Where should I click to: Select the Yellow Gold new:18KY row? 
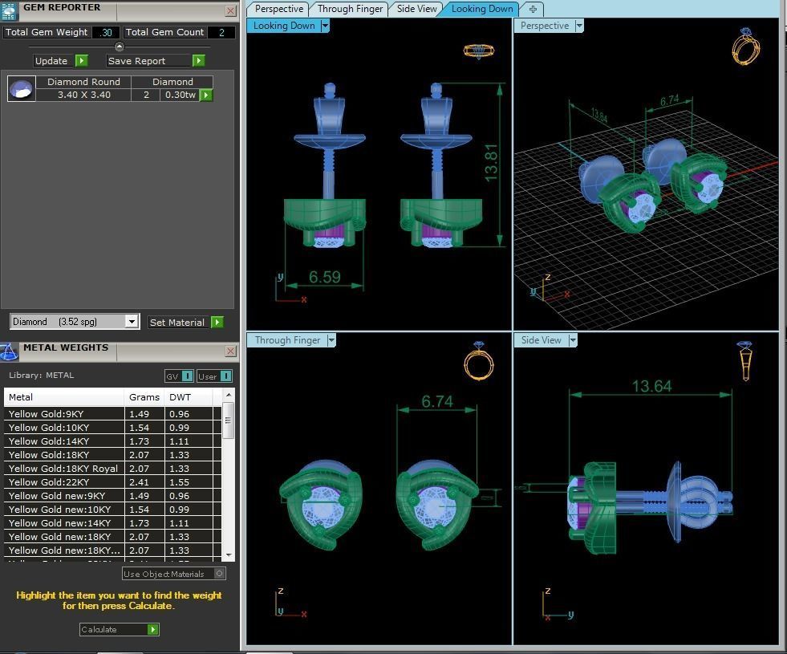tap(112, 536)
